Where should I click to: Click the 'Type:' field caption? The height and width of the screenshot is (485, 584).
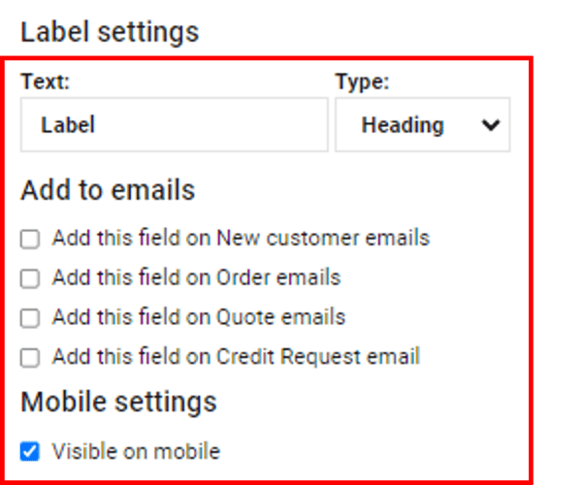point(361,82)
